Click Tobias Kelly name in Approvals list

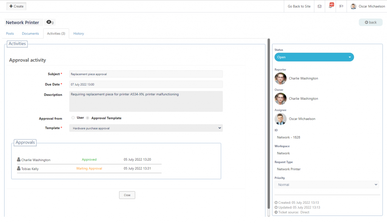coord(30,169)
